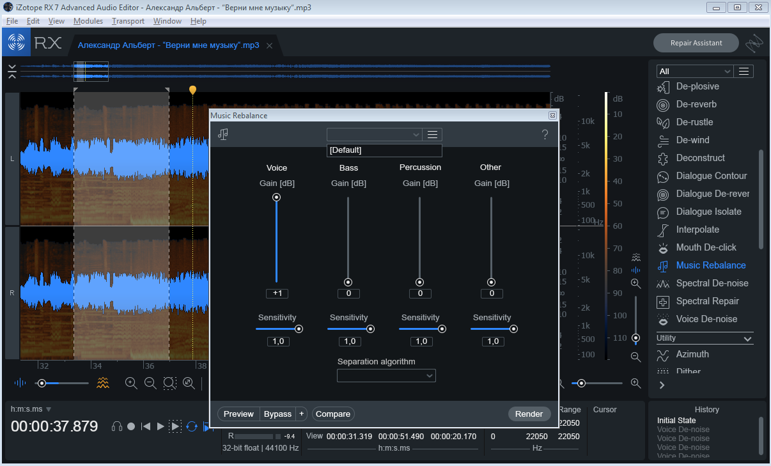Toggle Bypass in Music Rebalance
This screenshot has width=771, height=466.
click(x=277, y=414)
